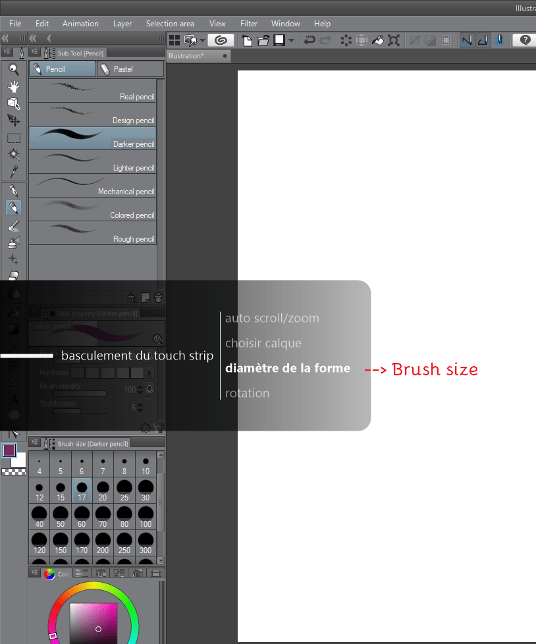Screen dimensions: 536x644
Task: Click the hue ring handle on color wheel
Action: (x=53, y=636)
